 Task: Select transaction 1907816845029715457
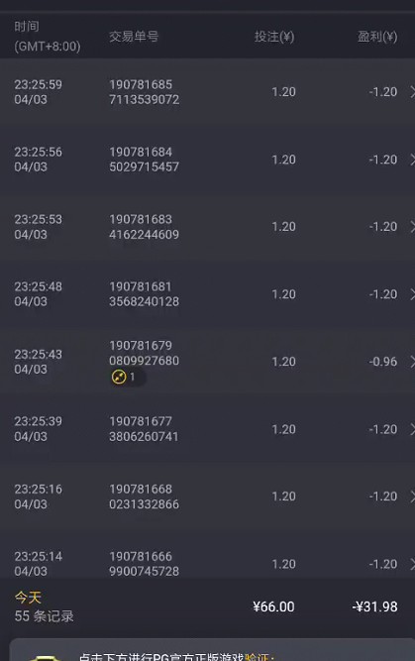[x=144, y=160]
